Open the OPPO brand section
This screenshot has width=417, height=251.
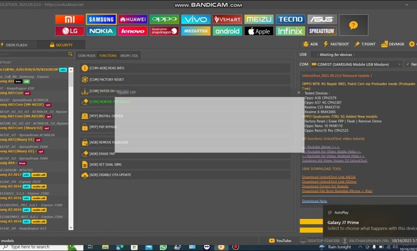164,19
